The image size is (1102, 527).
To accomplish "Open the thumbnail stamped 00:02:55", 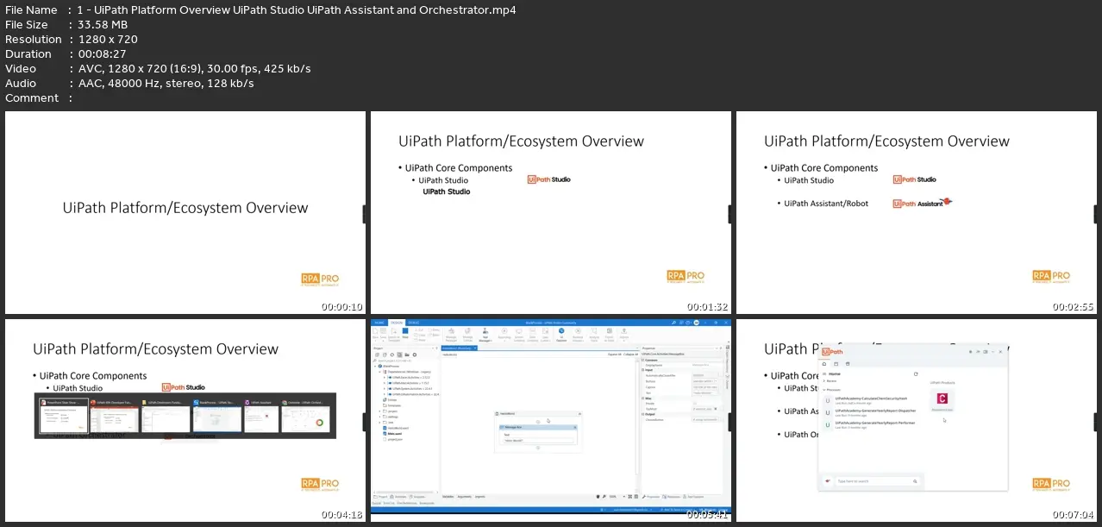I will pyautogui.click(x=917, y=213).
